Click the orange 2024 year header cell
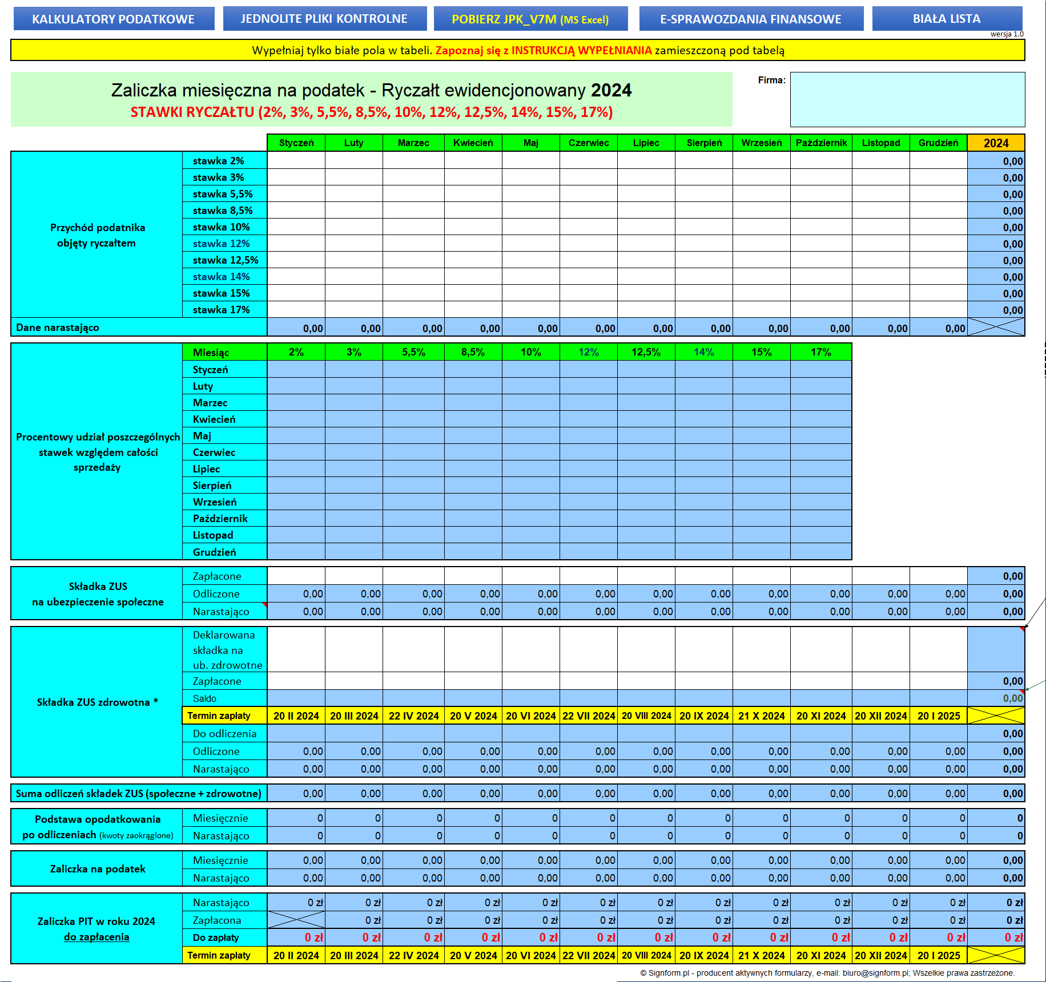The width and height of the screenshot is (1046, 982). [996, 143]
